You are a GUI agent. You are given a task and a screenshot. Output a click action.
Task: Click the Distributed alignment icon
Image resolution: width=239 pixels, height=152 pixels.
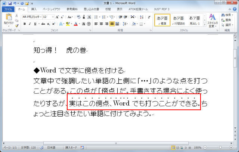coord(117,24)
